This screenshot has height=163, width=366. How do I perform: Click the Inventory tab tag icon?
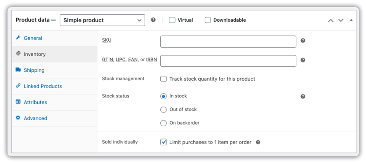pos(18,54)
